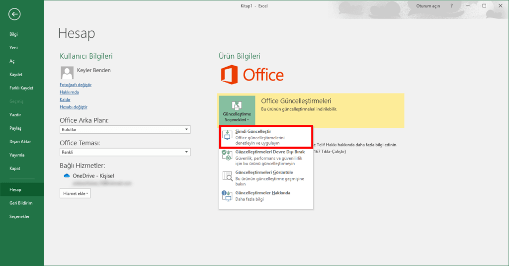Click Güncelleştirmeleri Devre Dışı Bırak shield icon

pyautogui.click(x=227, y=155)
